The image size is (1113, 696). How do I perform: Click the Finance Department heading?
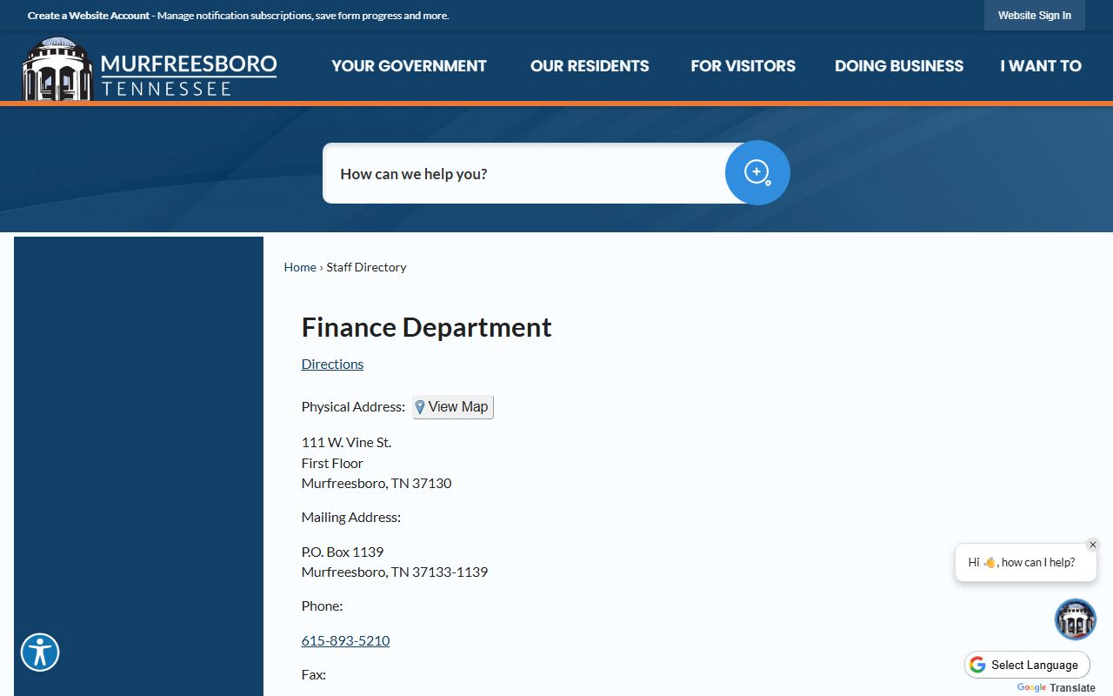pyautogui.click(x=426, y=327)
